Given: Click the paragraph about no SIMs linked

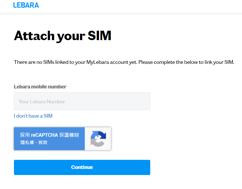Looking at the screenshot, I should pyautogui.click(x=124, y=62).
